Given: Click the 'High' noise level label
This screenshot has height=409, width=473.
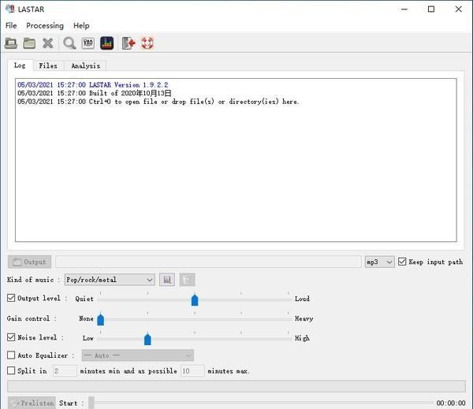Looking at the screenshot, I should pyautogui.click(x=302, y=338).
